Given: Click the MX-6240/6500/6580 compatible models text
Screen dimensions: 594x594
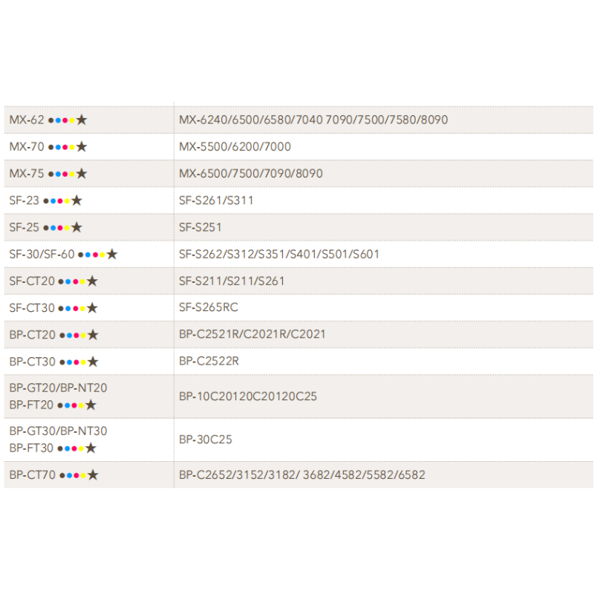Looking at the screenshot, I should (313, 120).
